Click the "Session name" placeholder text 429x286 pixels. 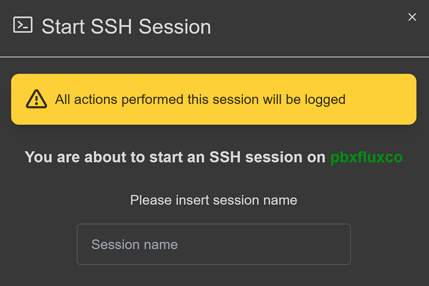[x=134, y=245]
